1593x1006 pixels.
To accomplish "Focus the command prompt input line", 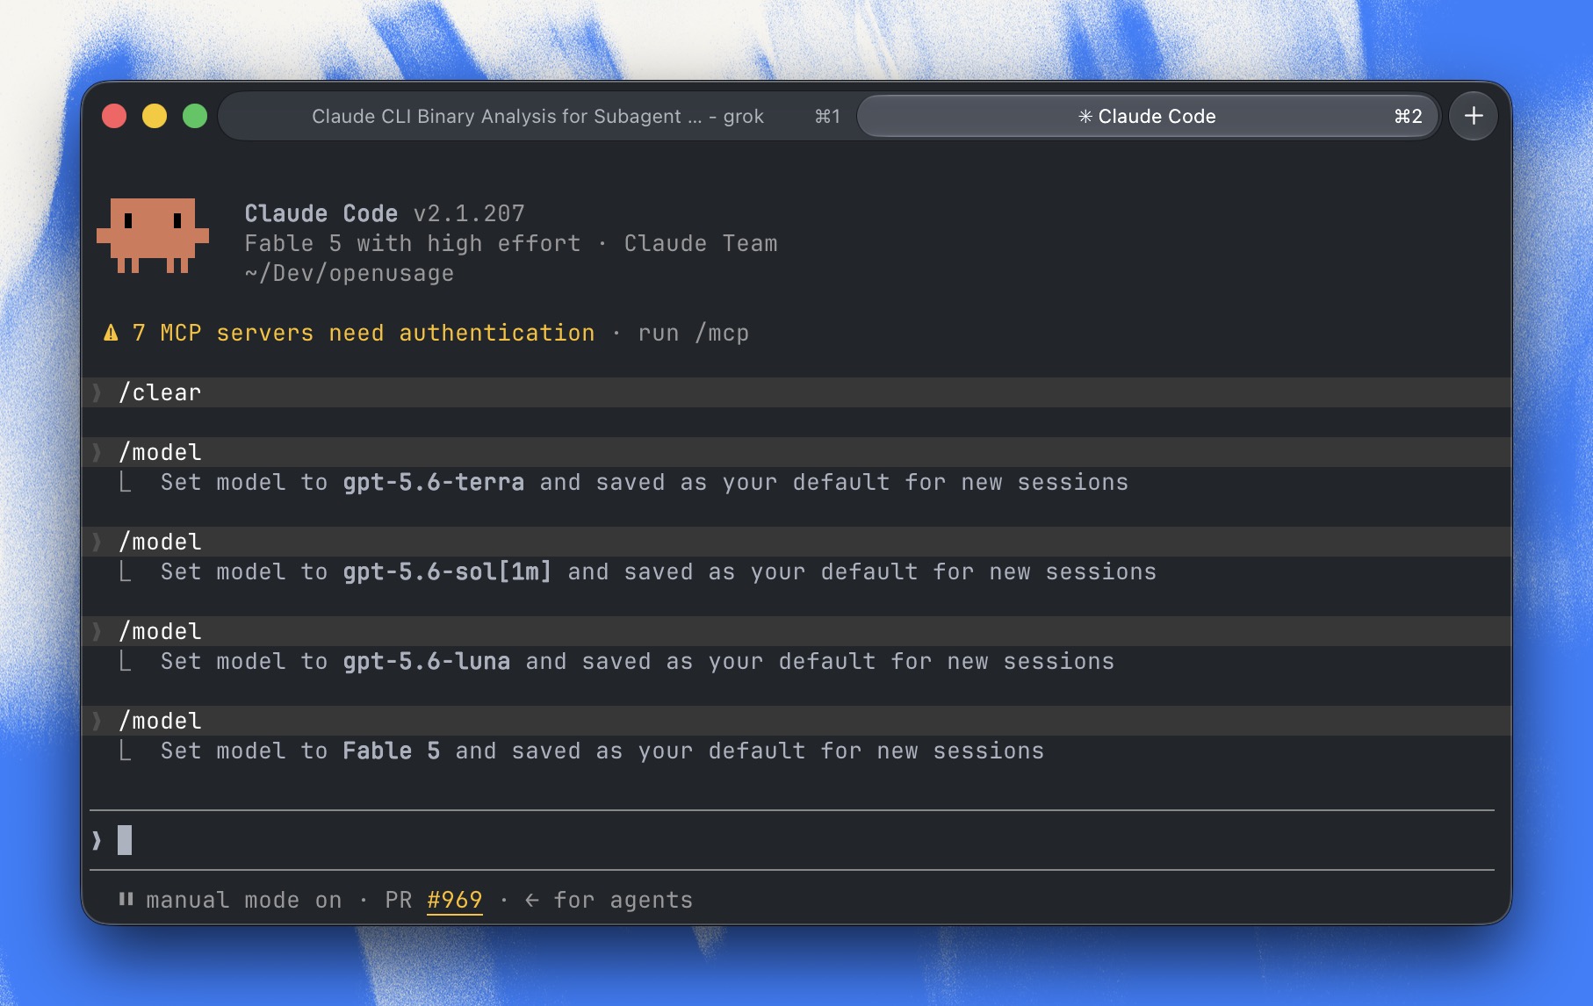I will pyautogui.click(x=792, y=840).
